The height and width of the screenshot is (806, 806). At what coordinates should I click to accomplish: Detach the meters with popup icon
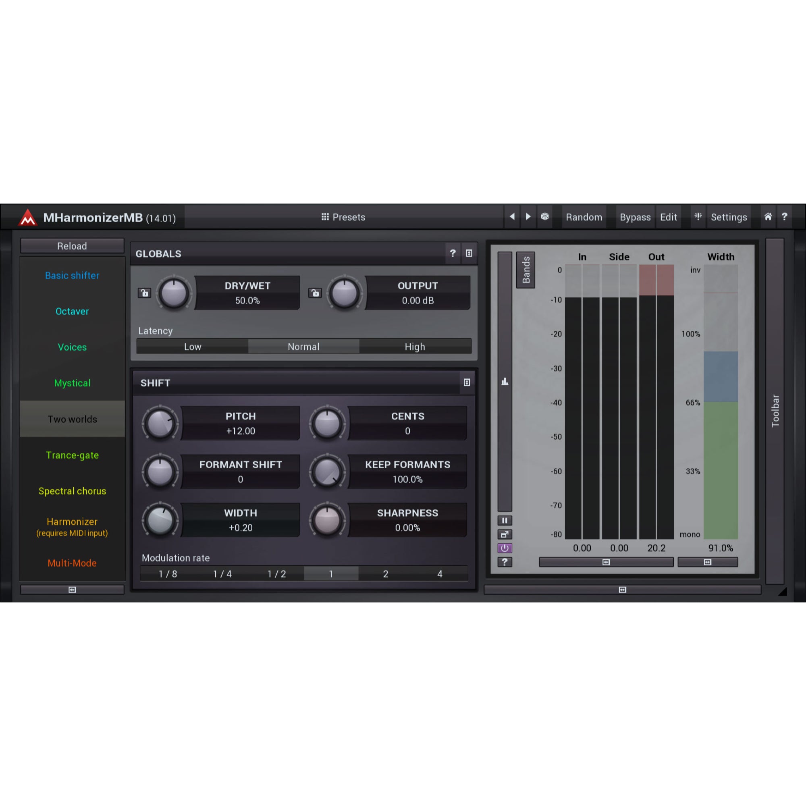tap(505, 534)
